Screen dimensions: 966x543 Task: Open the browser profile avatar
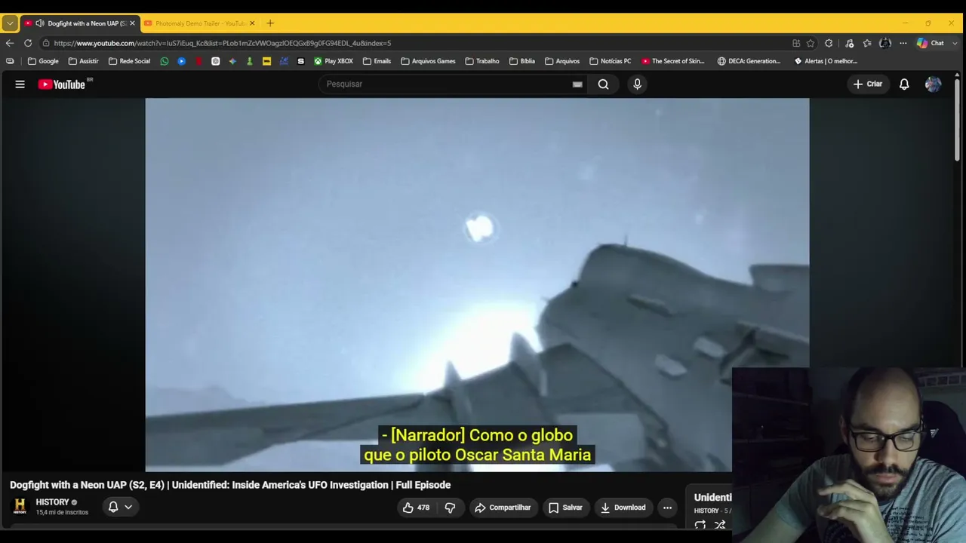[885, 43]
